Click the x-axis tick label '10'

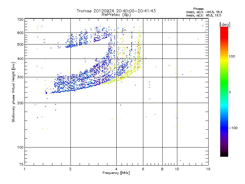[177, 169]
